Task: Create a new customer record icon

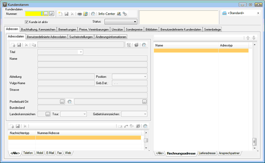Action: [x=60, y=14]
